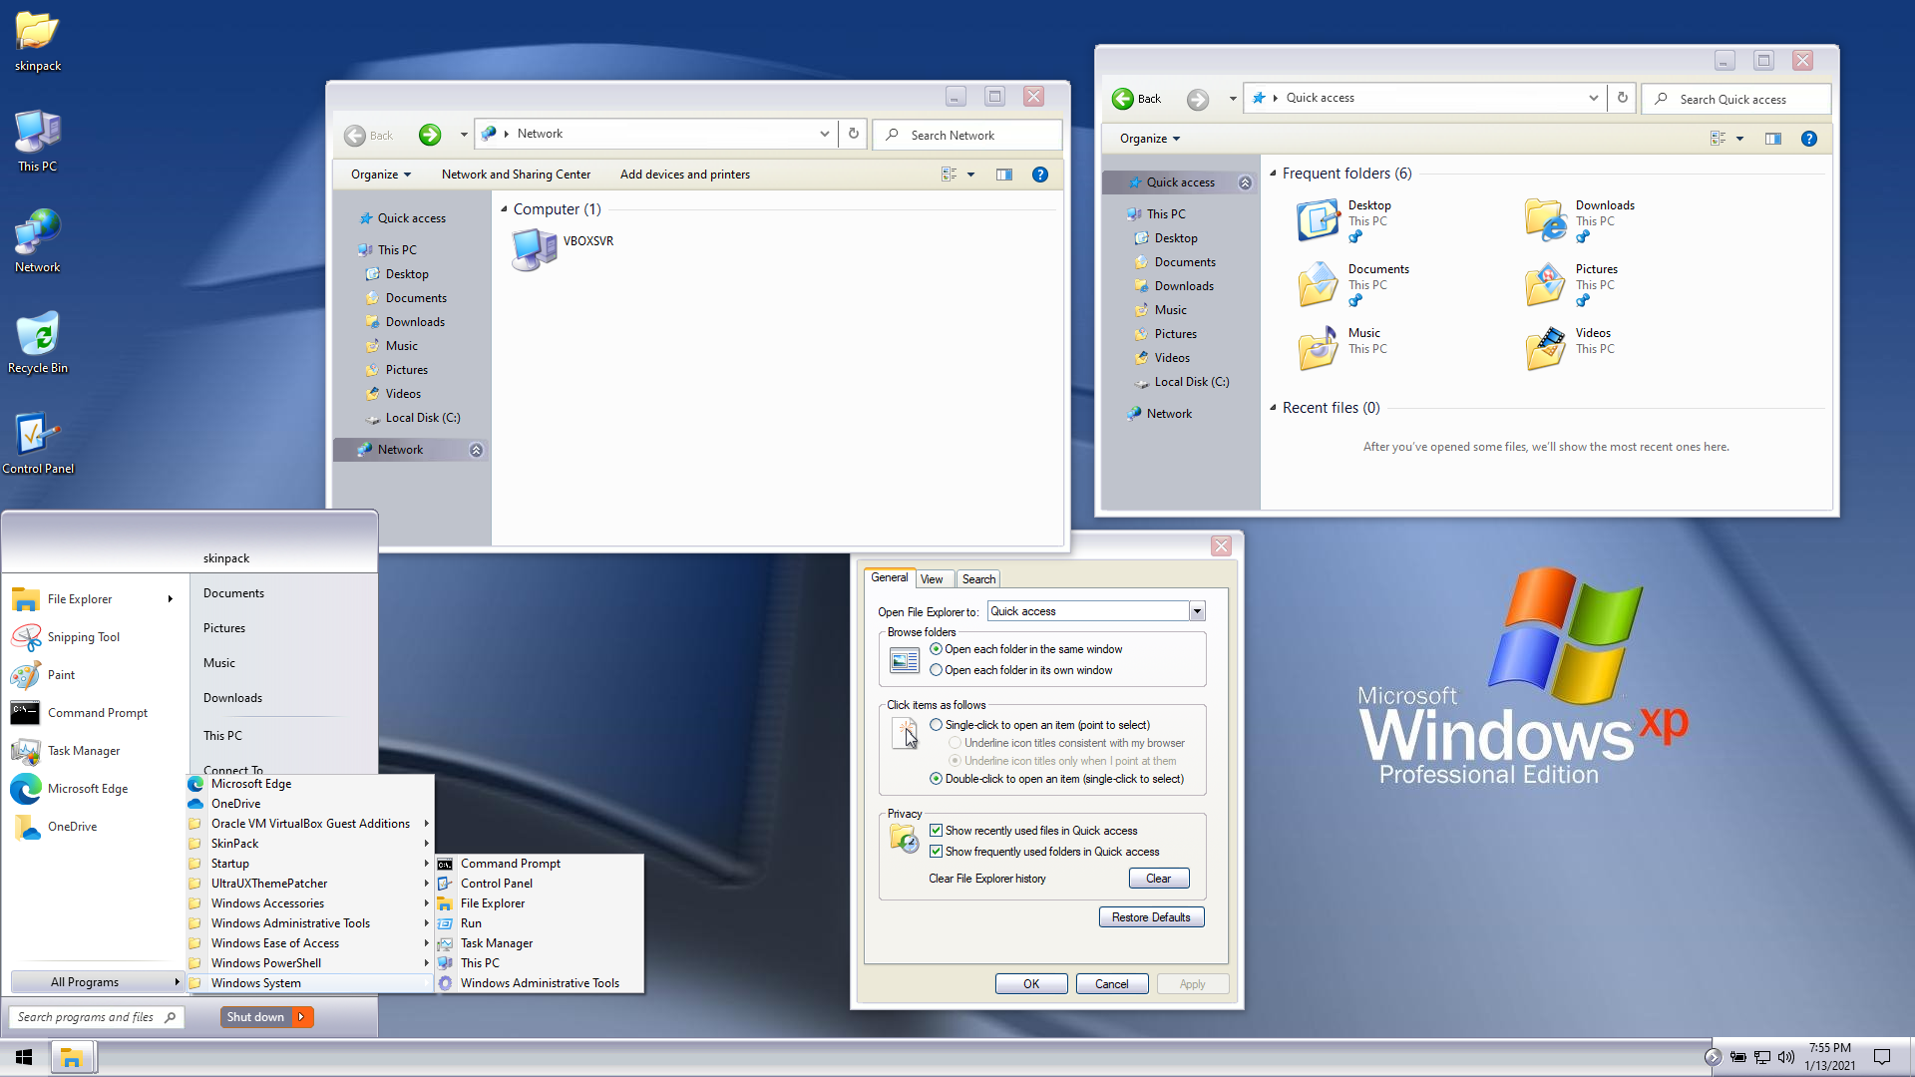Open Windows PowerShell folder in All Programs
Image resolution: width=1915 pixels, height=1077 pixels.
266,963
